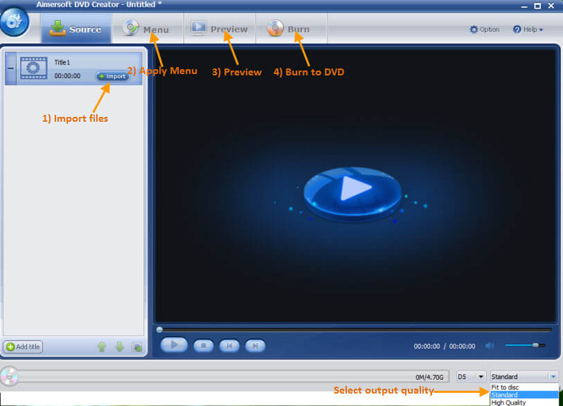The height and width of the screenshot is (406, 563).
Task: Click the Title1 label text
Action: point(62,62)
